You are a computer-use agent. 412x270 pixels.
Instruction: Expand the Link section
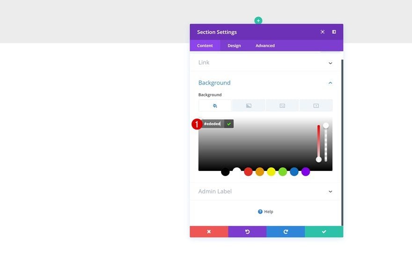click(265, 63)
